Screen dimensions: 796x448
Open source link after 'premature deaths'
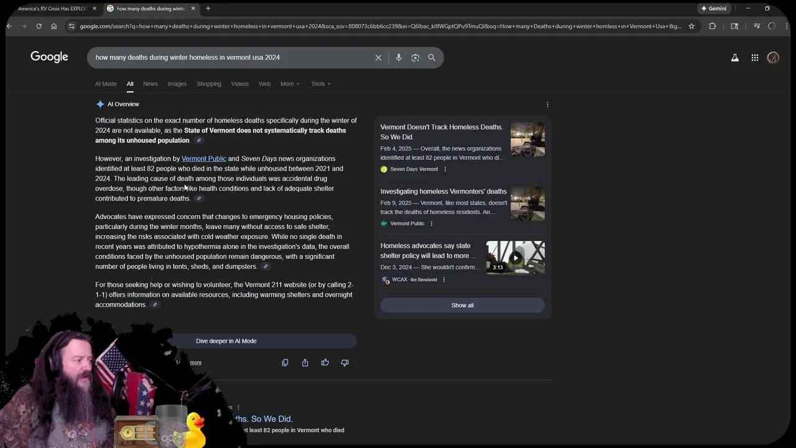[199, 198]
